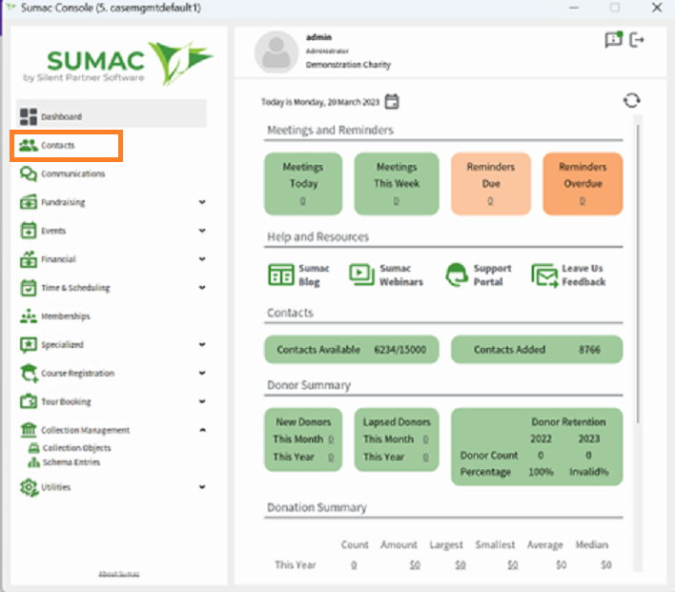Click the admin profile avatar
The height and width of the screenshot is (592, 675).
click(276, 52)
